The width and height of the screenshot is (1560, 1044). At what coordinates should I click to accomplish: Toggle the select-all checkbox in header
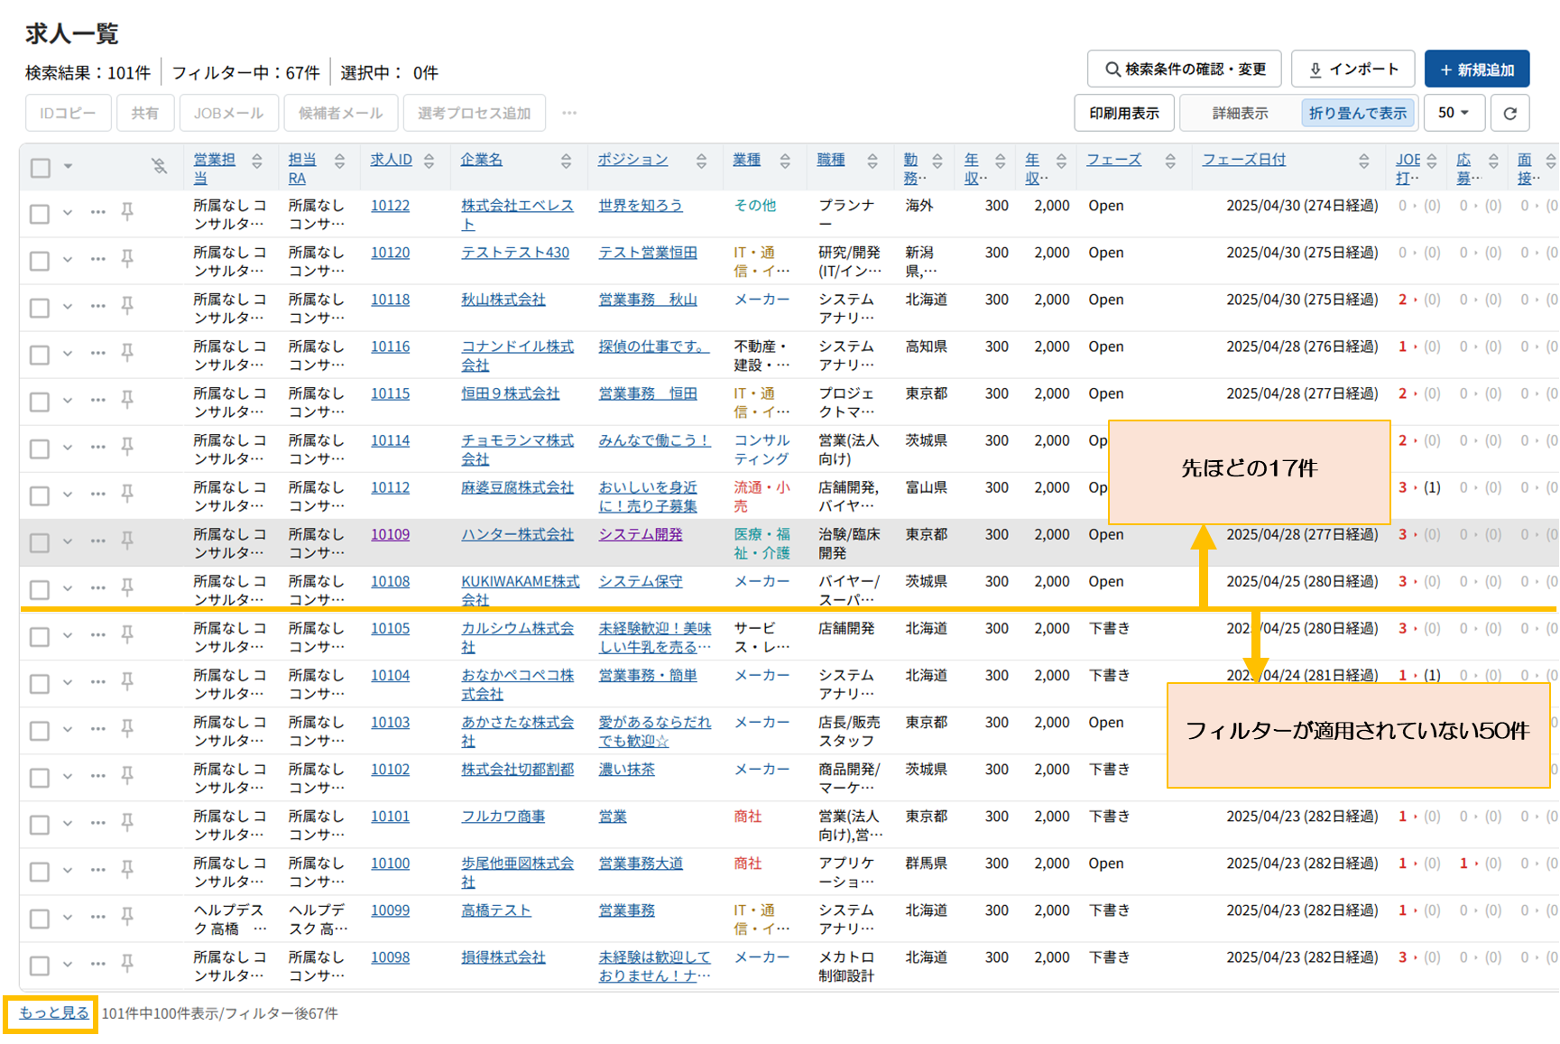pos(41,168)
